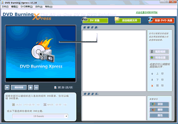Image resolution: width=178 pixels, height=124 pixels.
Task: Visit the software website link
Action: tap(147, 12)
